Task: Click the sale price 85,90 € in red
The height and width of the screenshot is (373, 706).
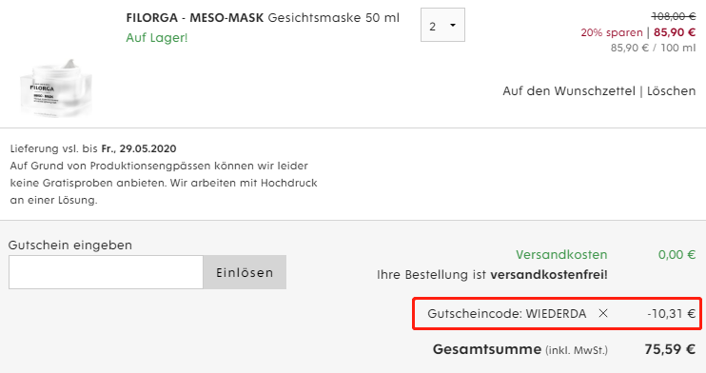Action: (675, 32)
